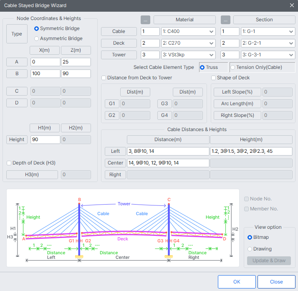Click the ellipsis button beside Material

(145, 20)
